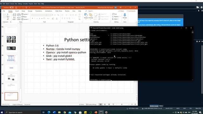203x114 pixels.
Task: Open Clipboard dialog launcher
Action: pos(10,22)
